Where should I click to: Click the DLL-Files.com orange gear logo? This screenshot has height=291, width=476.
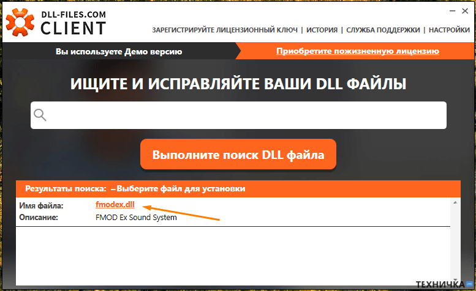click(x=20, y=22)
